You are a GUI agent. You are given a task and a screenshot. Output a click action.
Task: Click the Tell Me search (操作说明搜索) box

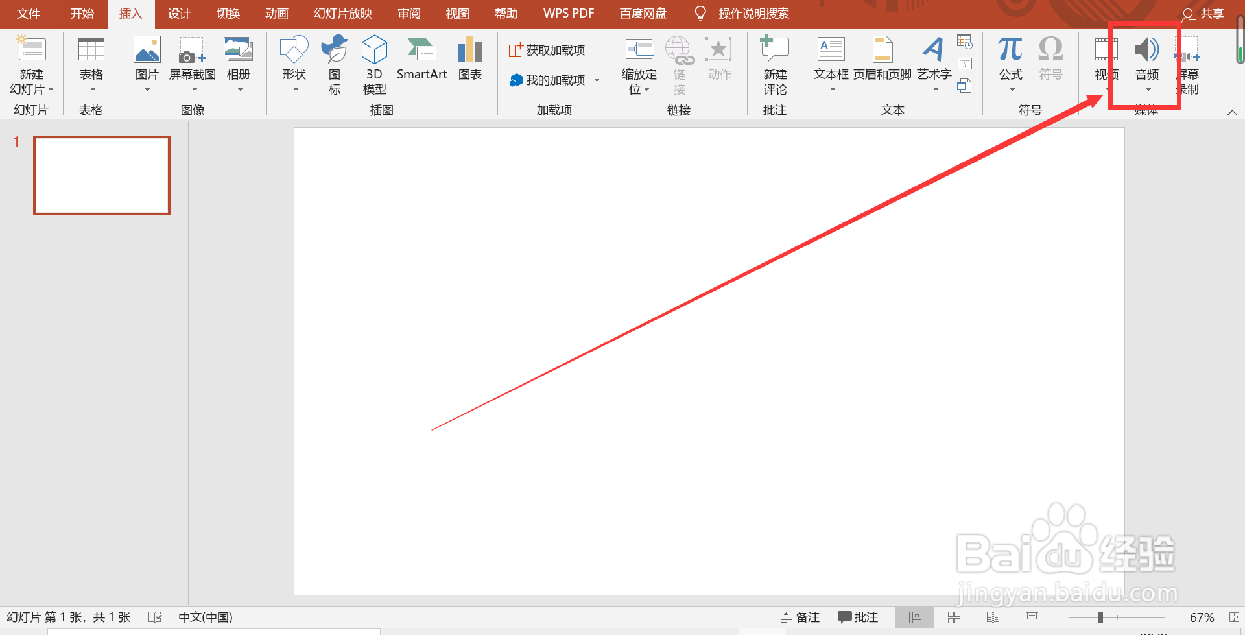click(742, 14)
